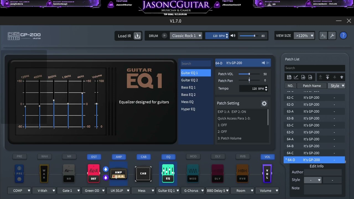The width and height of the screenshot is (354, 199).
Task: Select the DLY delay pedal icon
Action: pyautogui.click(x=218, y=174)
